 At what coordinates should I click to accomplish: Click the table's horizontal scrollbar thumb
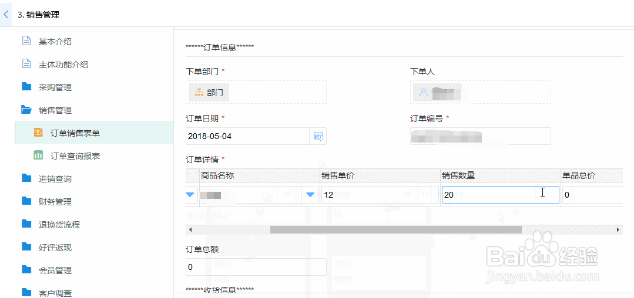[396, 229]
